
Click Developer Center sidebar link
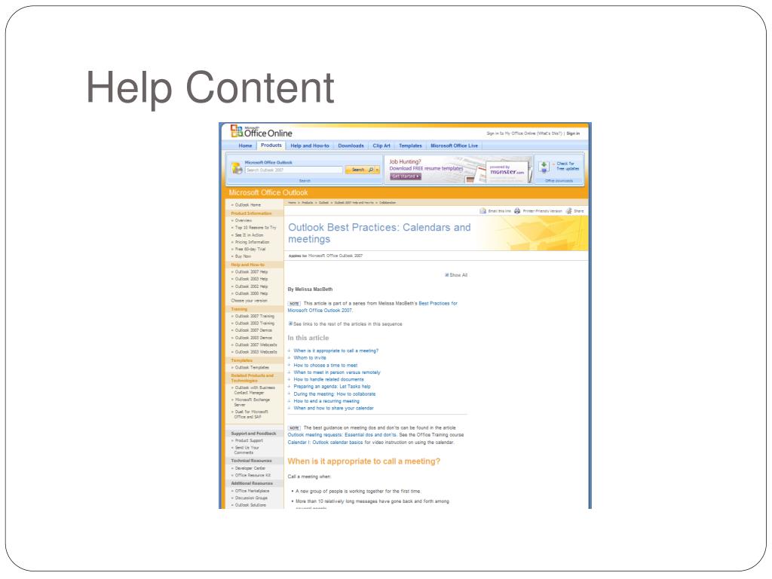pyautogui.click(x=250, y=468)
